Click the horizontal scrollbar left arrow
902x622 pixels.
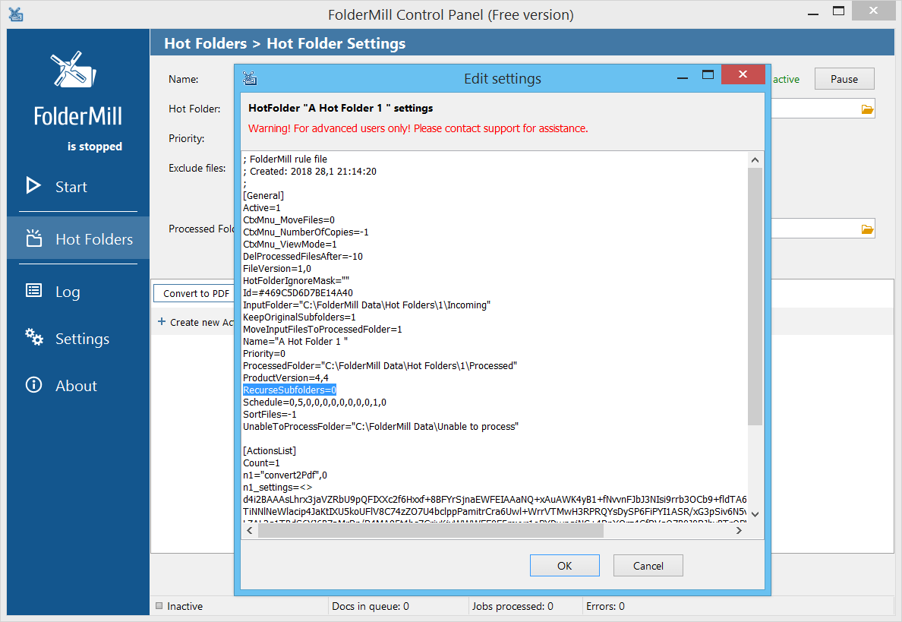tap(250, 531)
